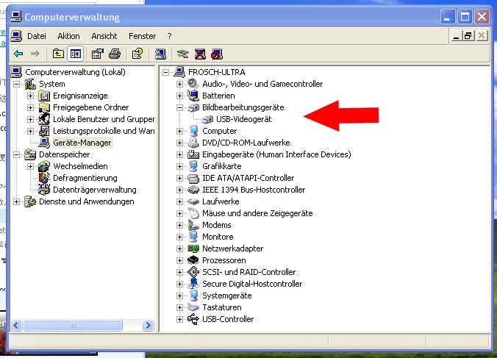
Task: Select Datenträgerverwaltung in left tree
Action: (94, 190)
